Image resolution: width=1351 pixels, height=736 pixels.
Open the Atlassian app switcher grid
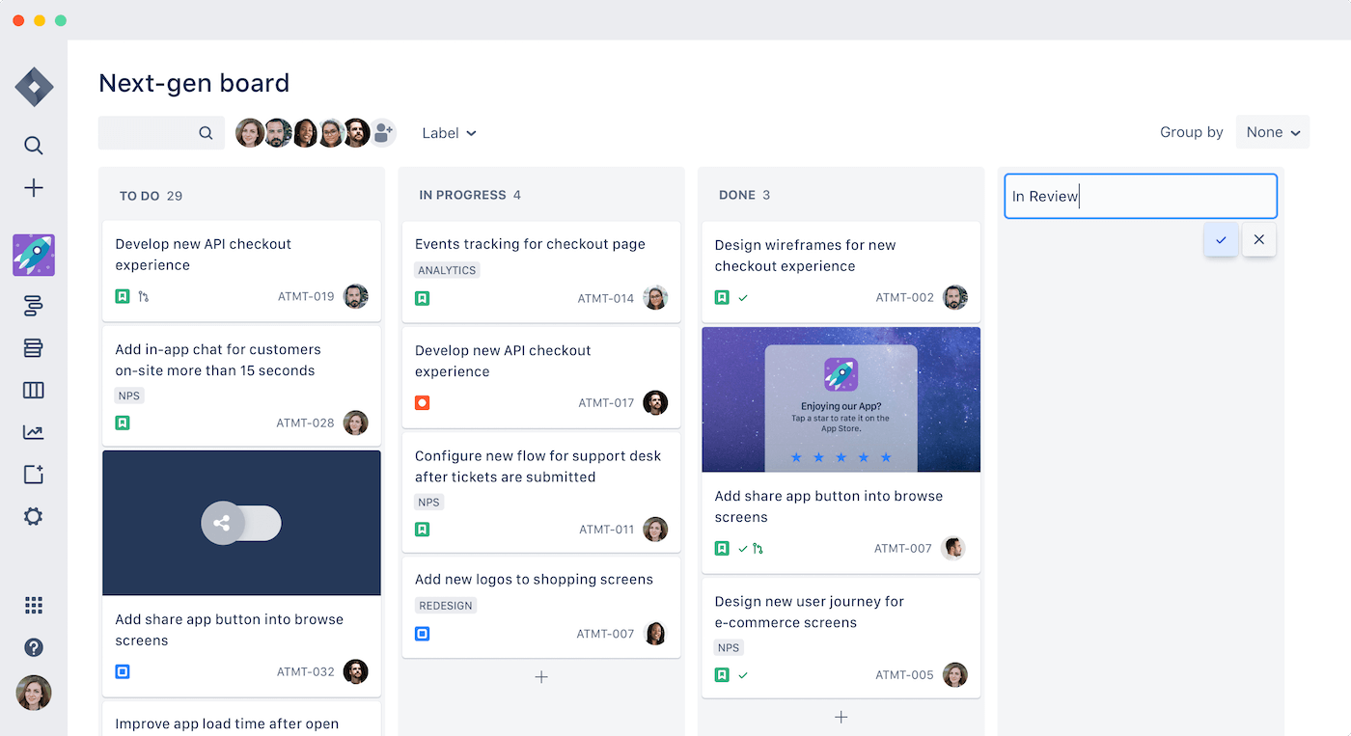click(33, 605)
